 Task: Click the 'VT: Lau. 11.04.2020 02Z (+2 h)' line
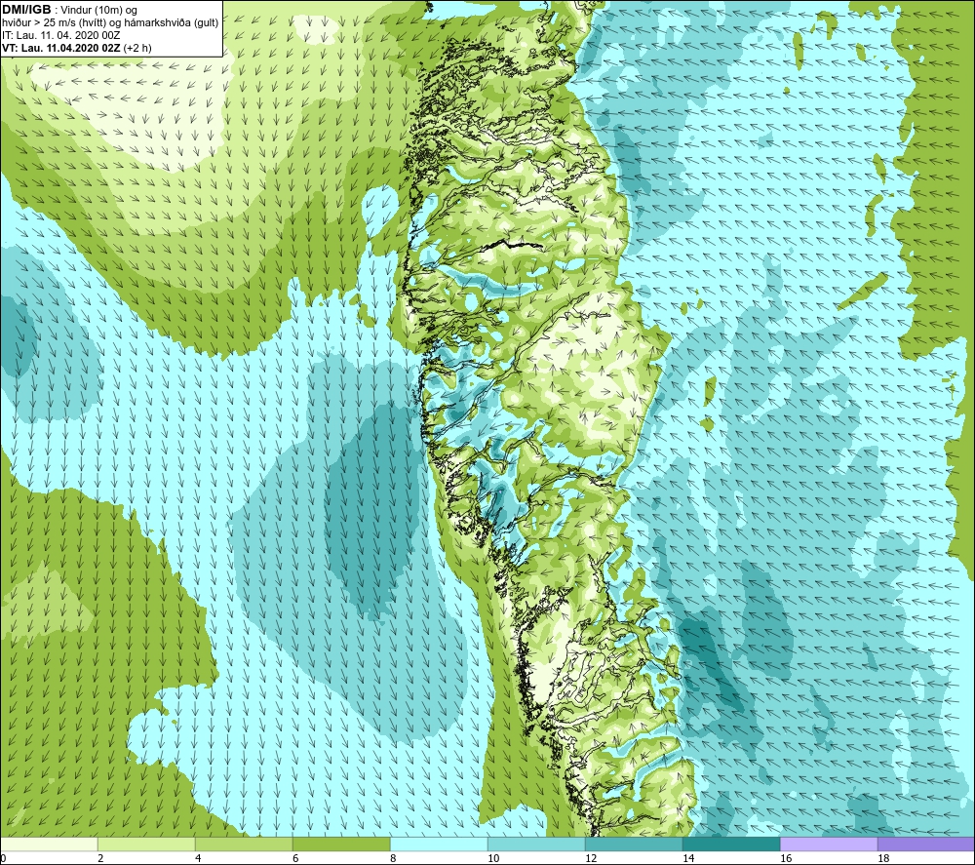coord(77,48)
